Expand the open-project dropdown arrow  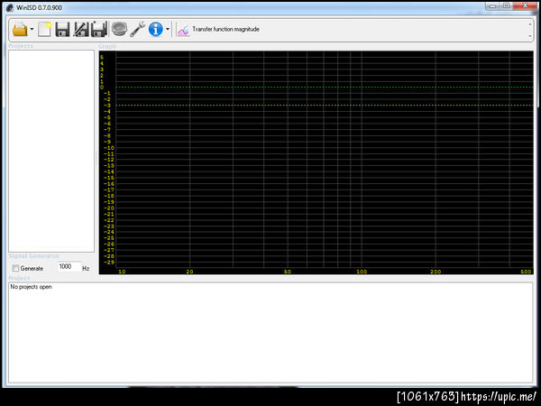pos(32,30)
